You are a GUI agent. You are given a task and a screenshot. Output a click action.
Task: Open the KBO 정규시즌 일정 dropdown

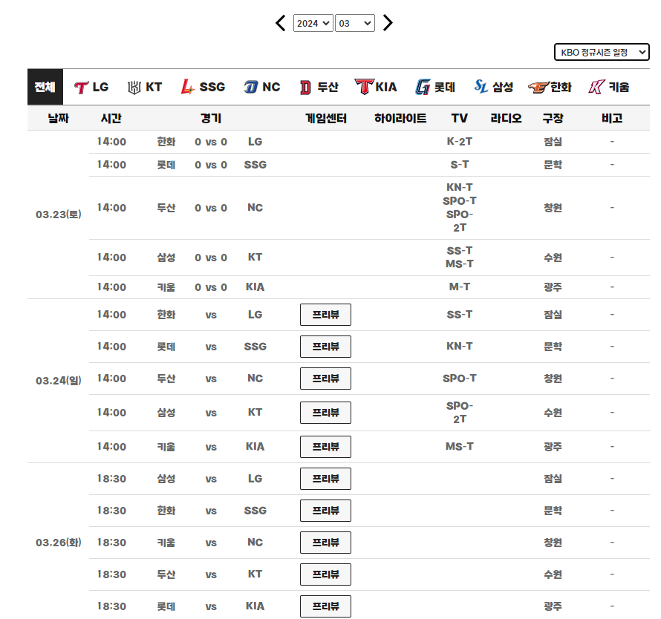[602, 52]
